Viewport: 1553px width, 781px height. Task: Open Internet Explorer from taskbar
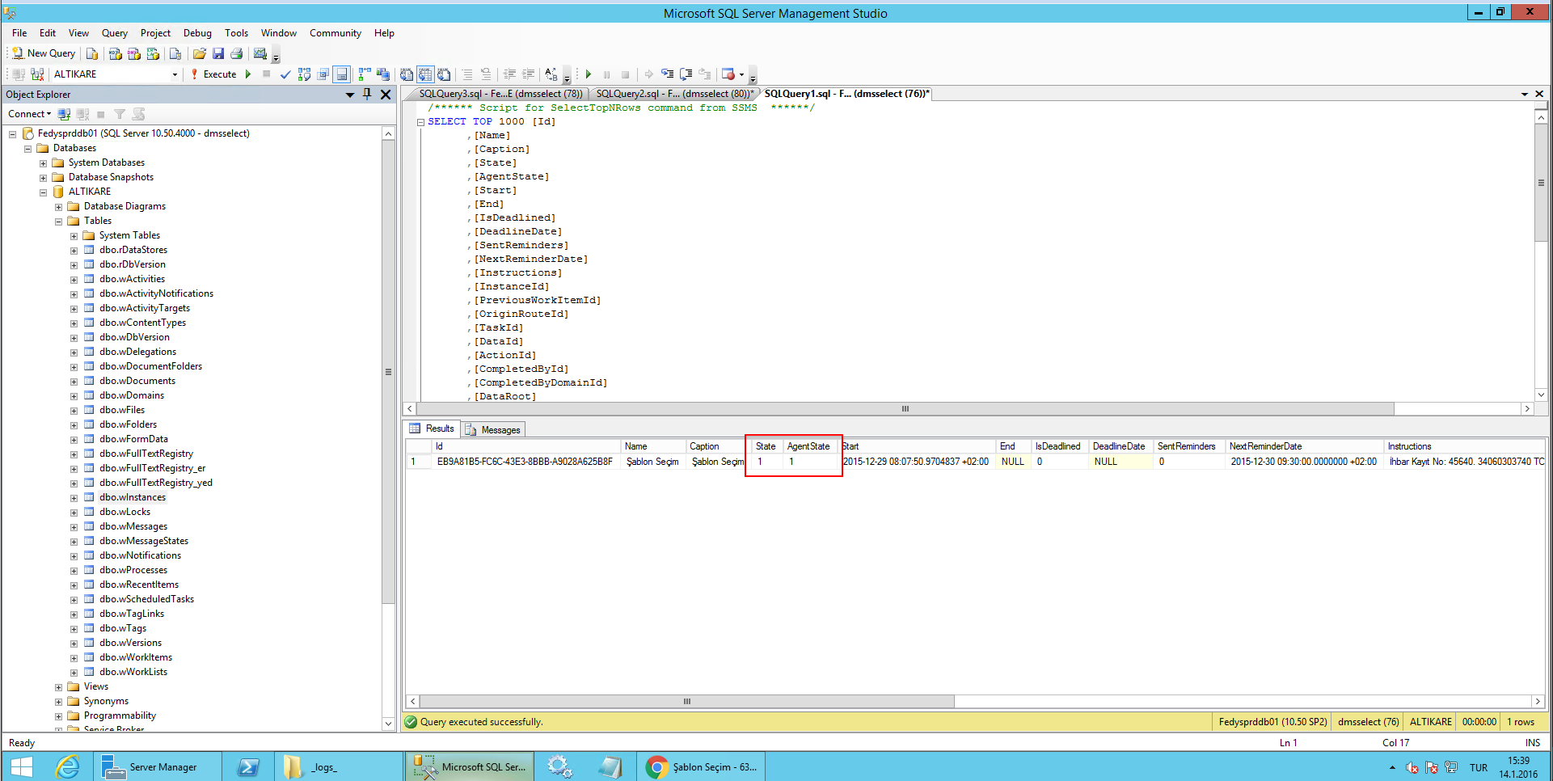[x=67, y=766]
